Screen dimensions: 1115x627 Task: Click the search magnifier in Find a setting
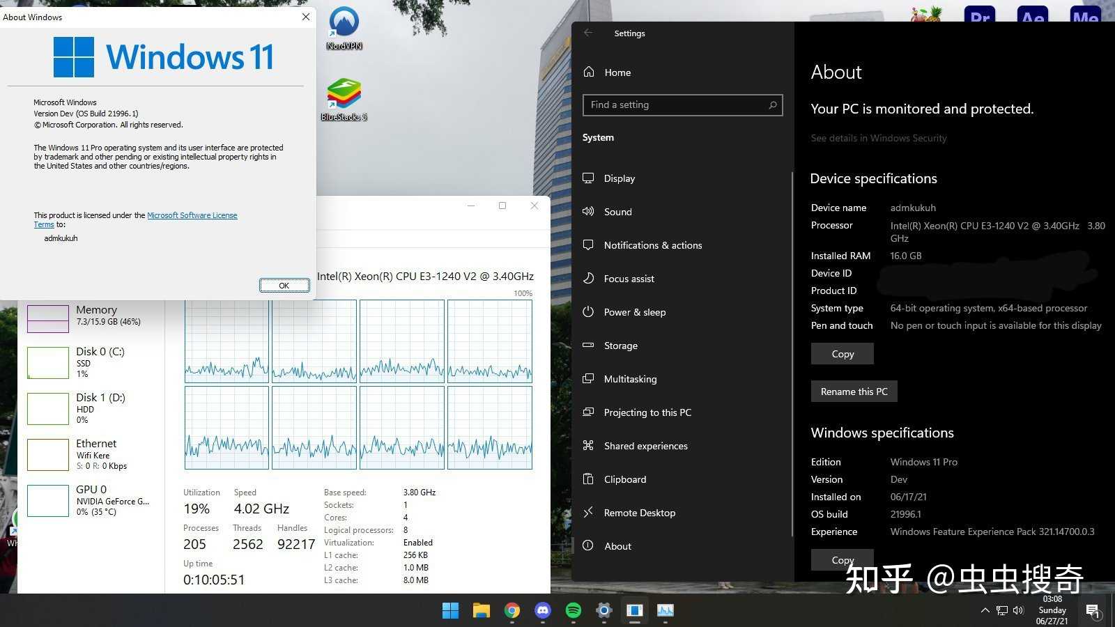tap(772, 105)
